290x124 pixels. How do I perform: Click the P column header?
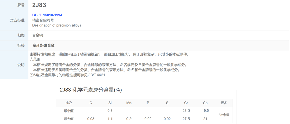pos(148,103)
